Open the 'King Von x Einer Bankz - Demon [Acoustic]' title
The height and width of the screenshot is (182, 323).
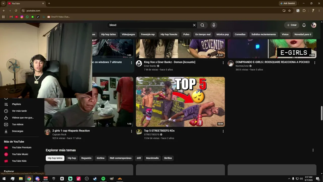pos(170,62)
